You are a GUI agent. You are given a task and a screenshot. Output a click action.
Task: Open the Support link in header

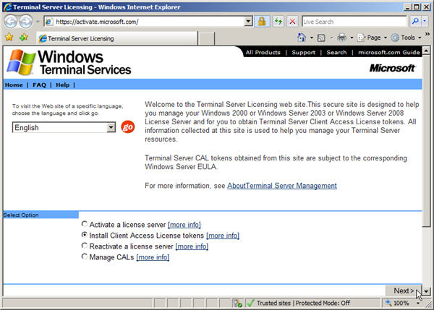coord(303,52)
